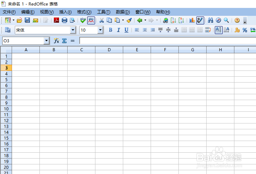Toggle Show Draw Functions button

(x=200, y=20)
